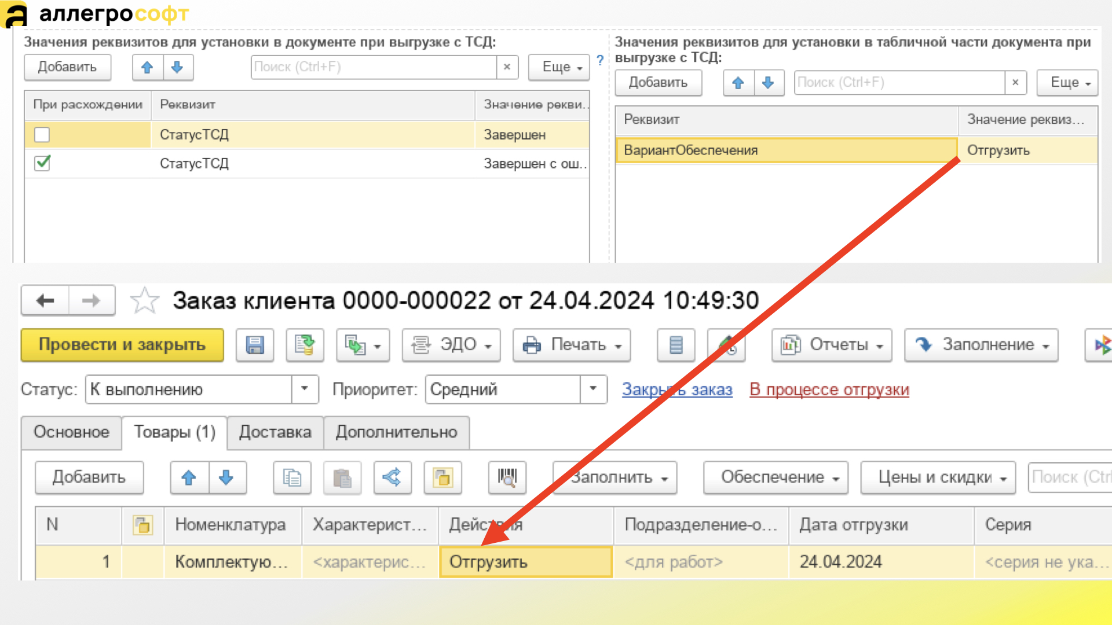Open the Статус dropdown list

(x=305, y=389)
